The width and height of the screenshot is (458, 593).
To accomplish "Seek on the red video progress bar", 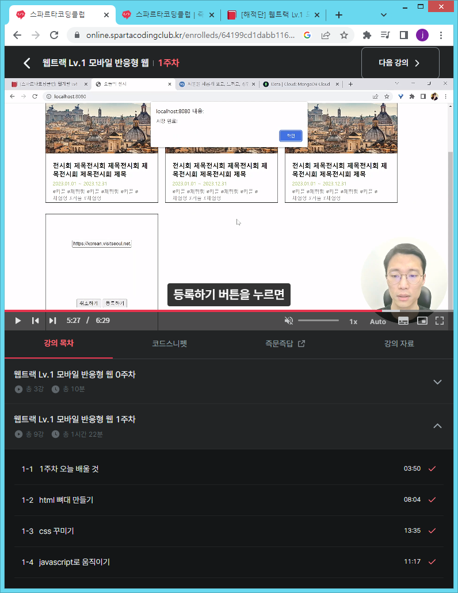I will pos(229,311).
